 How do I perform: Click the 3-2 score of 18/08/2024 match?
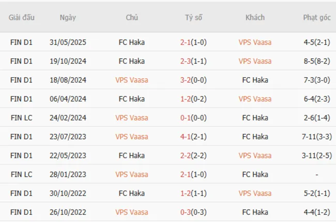click(186, 80)
